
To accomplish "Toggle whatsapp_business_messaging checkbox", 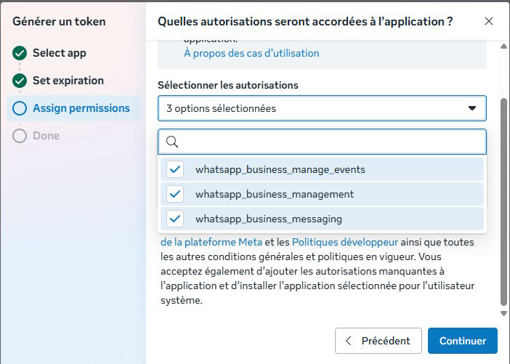I will tap(175, 219).
